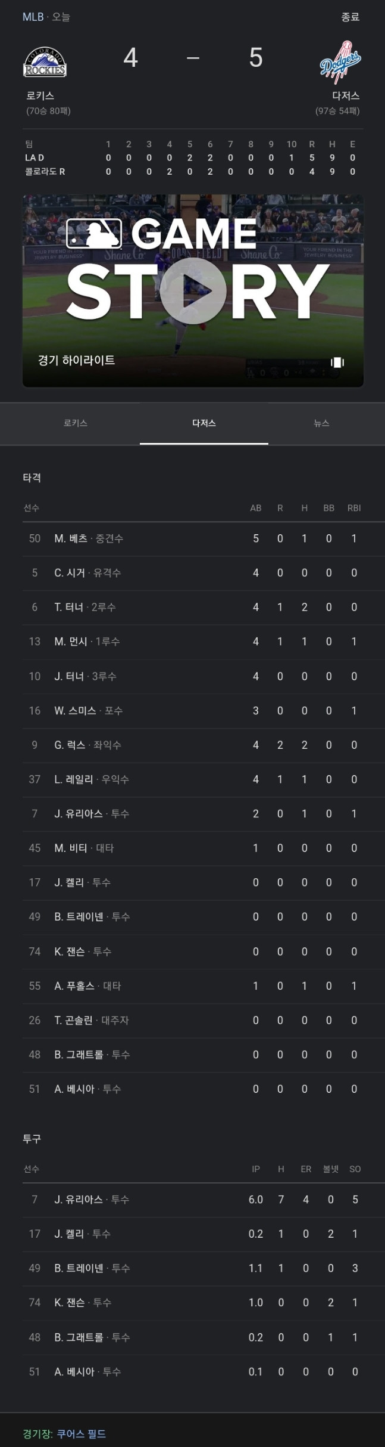Viewport: 385px width, 1447px height.
Task: Tap the carousel icon on highlight video
Action: tap(337, 362)
